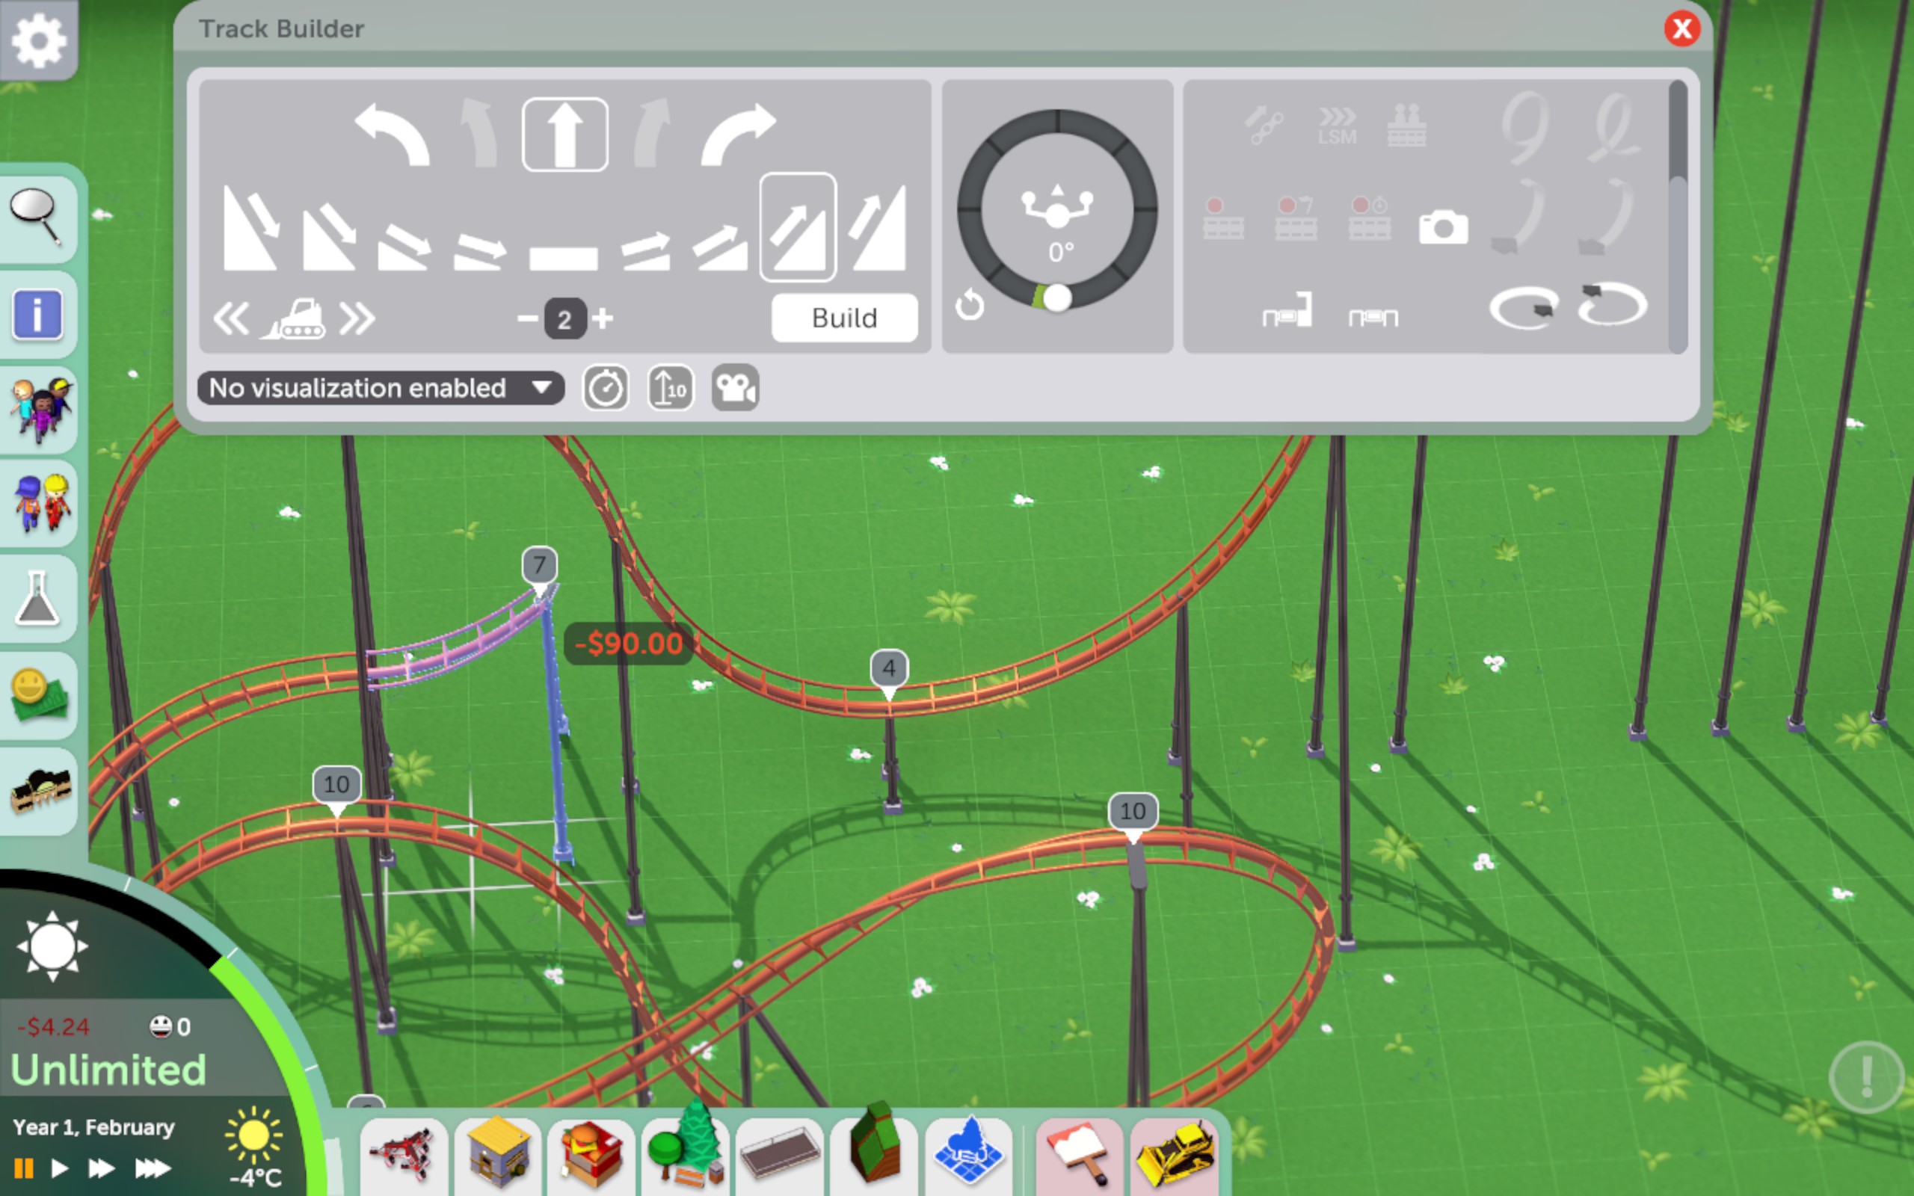
Task: Open the guests menu
Action: (40, 409)
